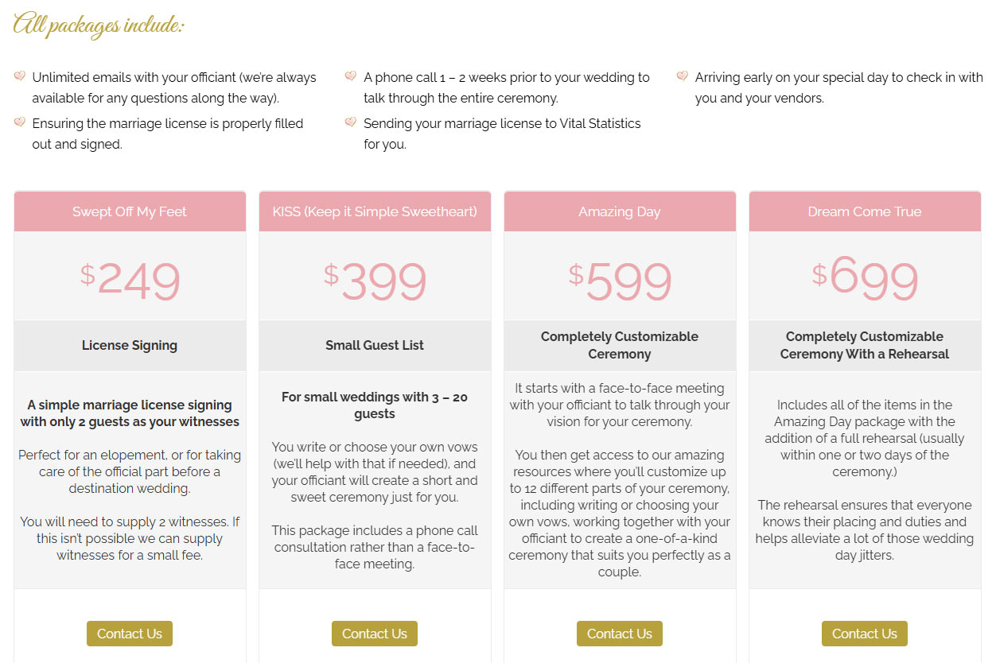The height and width of the screenshot is (663, 996).
Task: Select the KISS (Keep it Simple Sweetheart) header
Action: pos(375,211)
